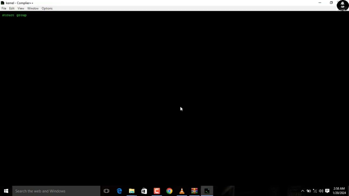Open the Edit menu
This screenshot has height=196, width=349.
click(12, 8)
